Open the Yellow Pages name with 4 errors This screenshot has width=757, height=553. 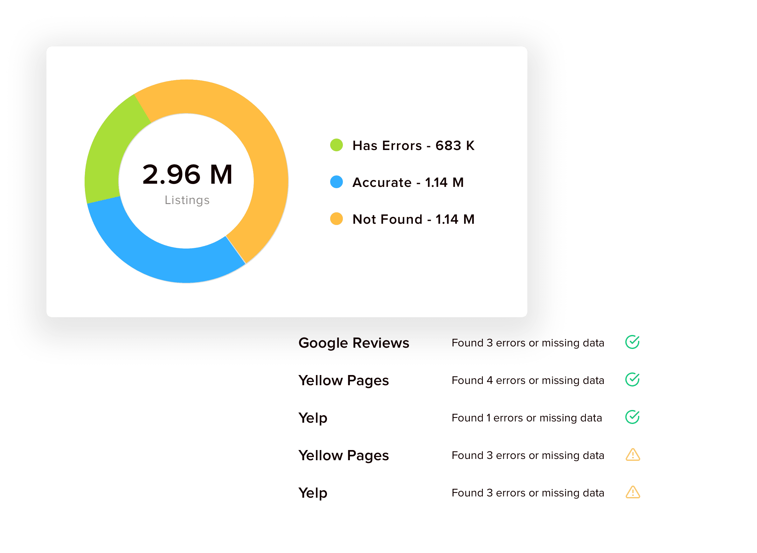point(344,381)
